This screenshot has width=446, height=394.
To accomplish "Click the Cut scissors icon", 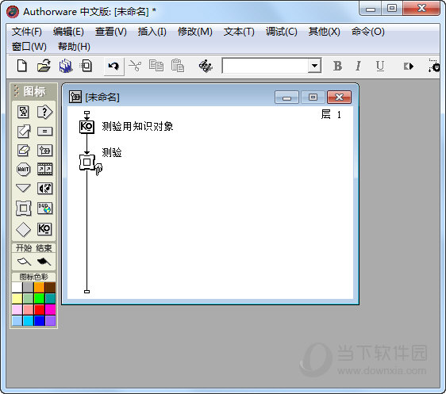I will (135, 66).
